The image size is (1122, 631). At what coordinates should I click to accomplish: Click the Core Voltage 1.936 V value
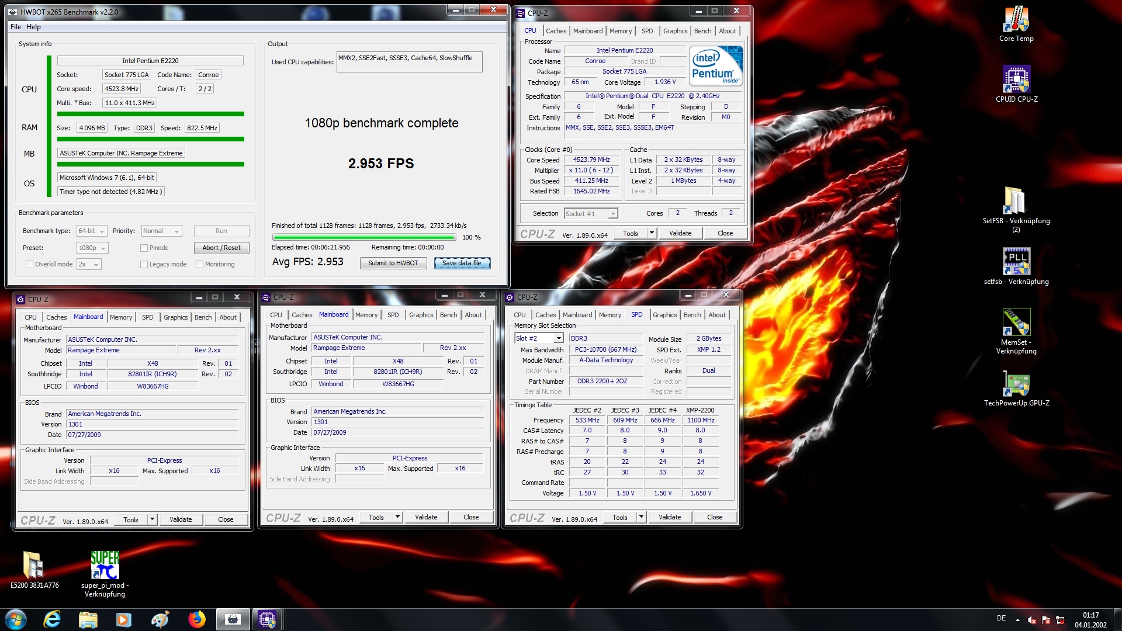[x=665, y=82]
